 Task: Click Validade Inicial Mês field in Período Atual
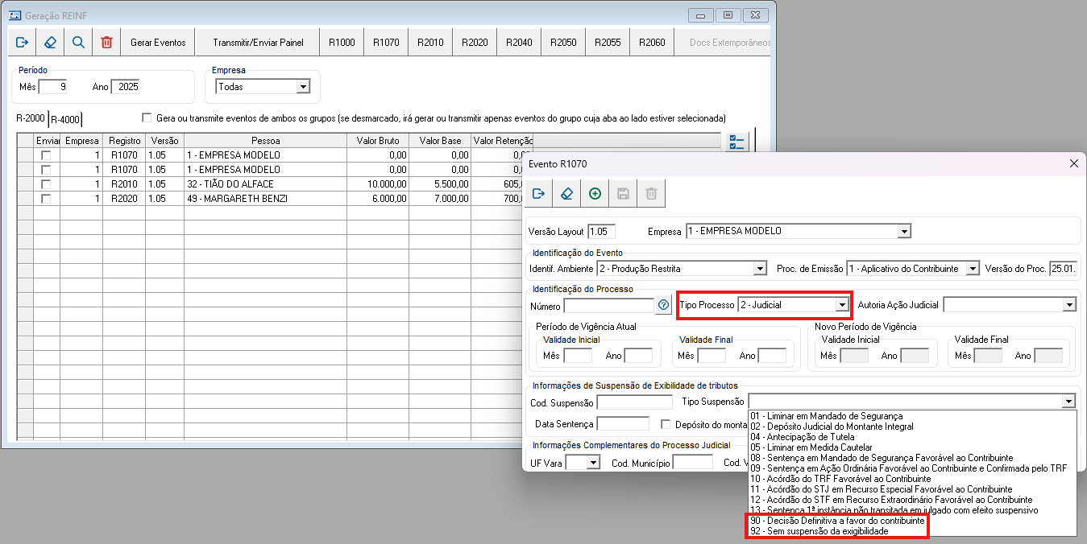[578, 356]
